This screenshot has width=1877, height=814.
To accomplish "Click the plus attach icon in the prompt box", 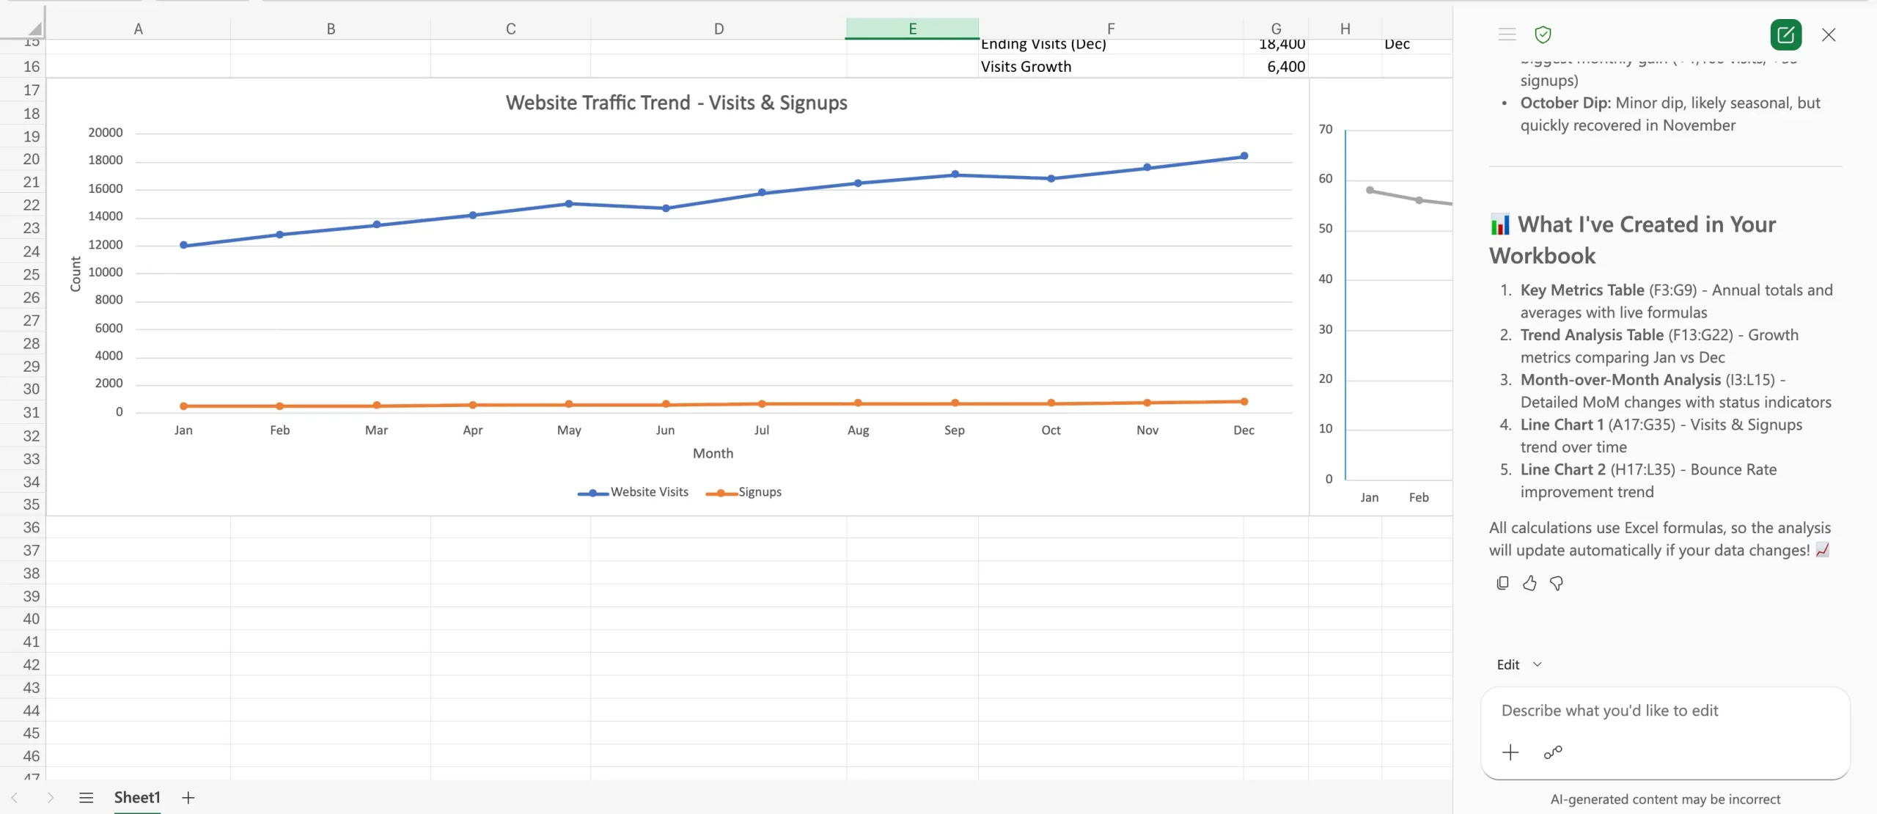I will tap(1510, 752).
